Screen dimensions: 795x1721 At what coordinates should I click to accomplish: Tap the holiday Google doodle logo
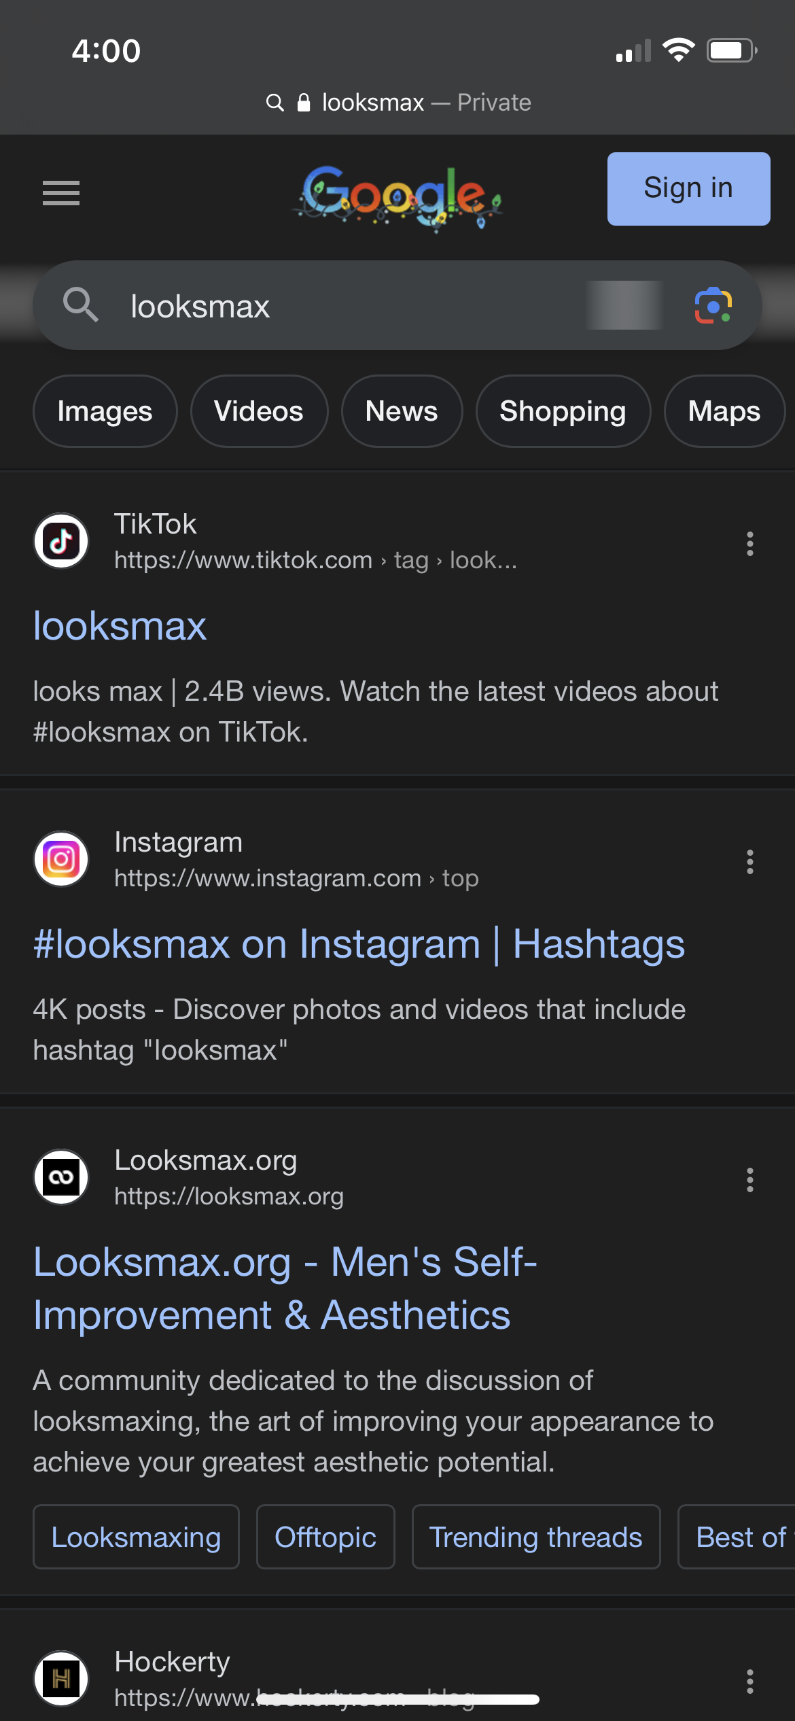[398, 197]
